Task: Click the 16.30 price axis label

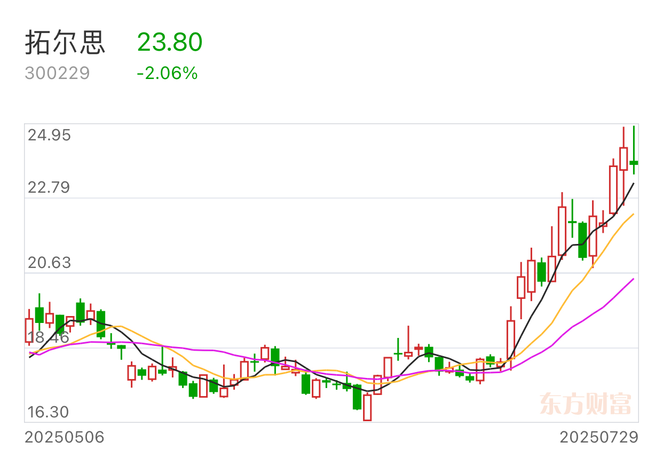Action: tap(49, 412)
